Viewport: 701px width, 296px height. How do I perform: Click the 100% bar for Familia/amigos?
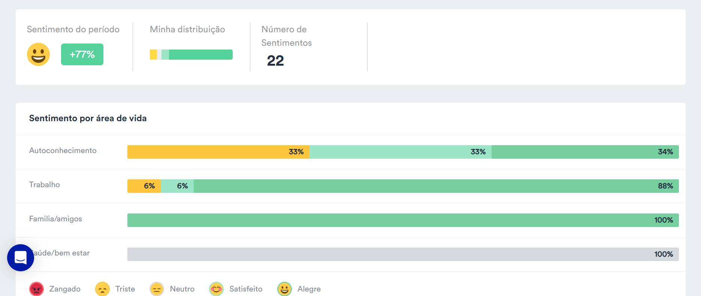403,220
